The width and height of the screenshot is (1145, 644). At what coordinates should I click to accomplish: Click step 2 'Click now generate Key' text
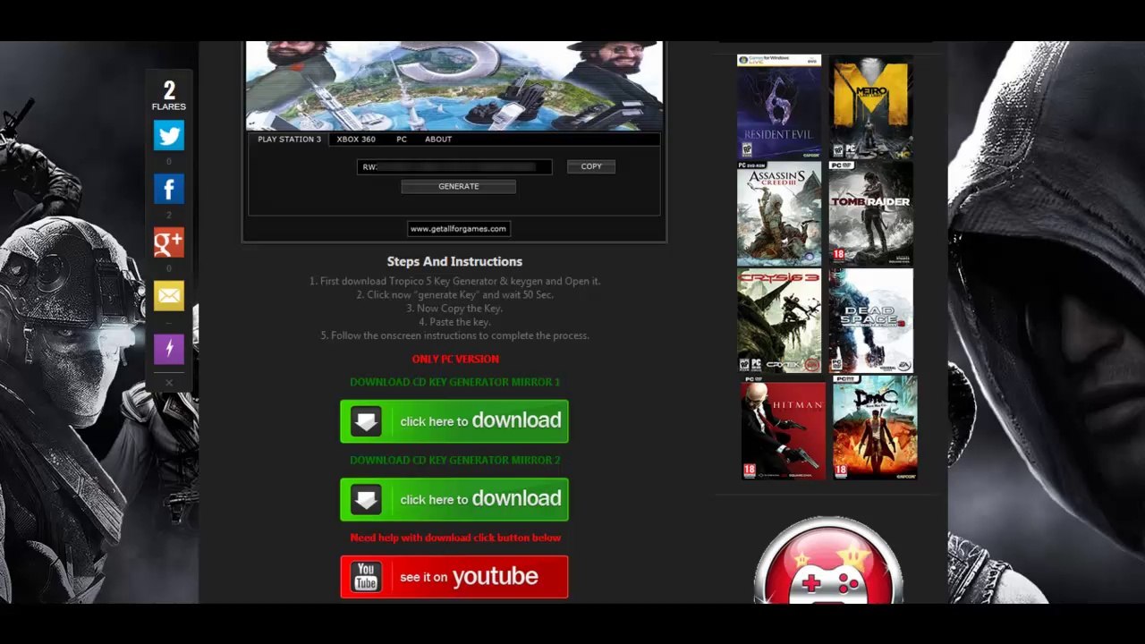[454, 294]
